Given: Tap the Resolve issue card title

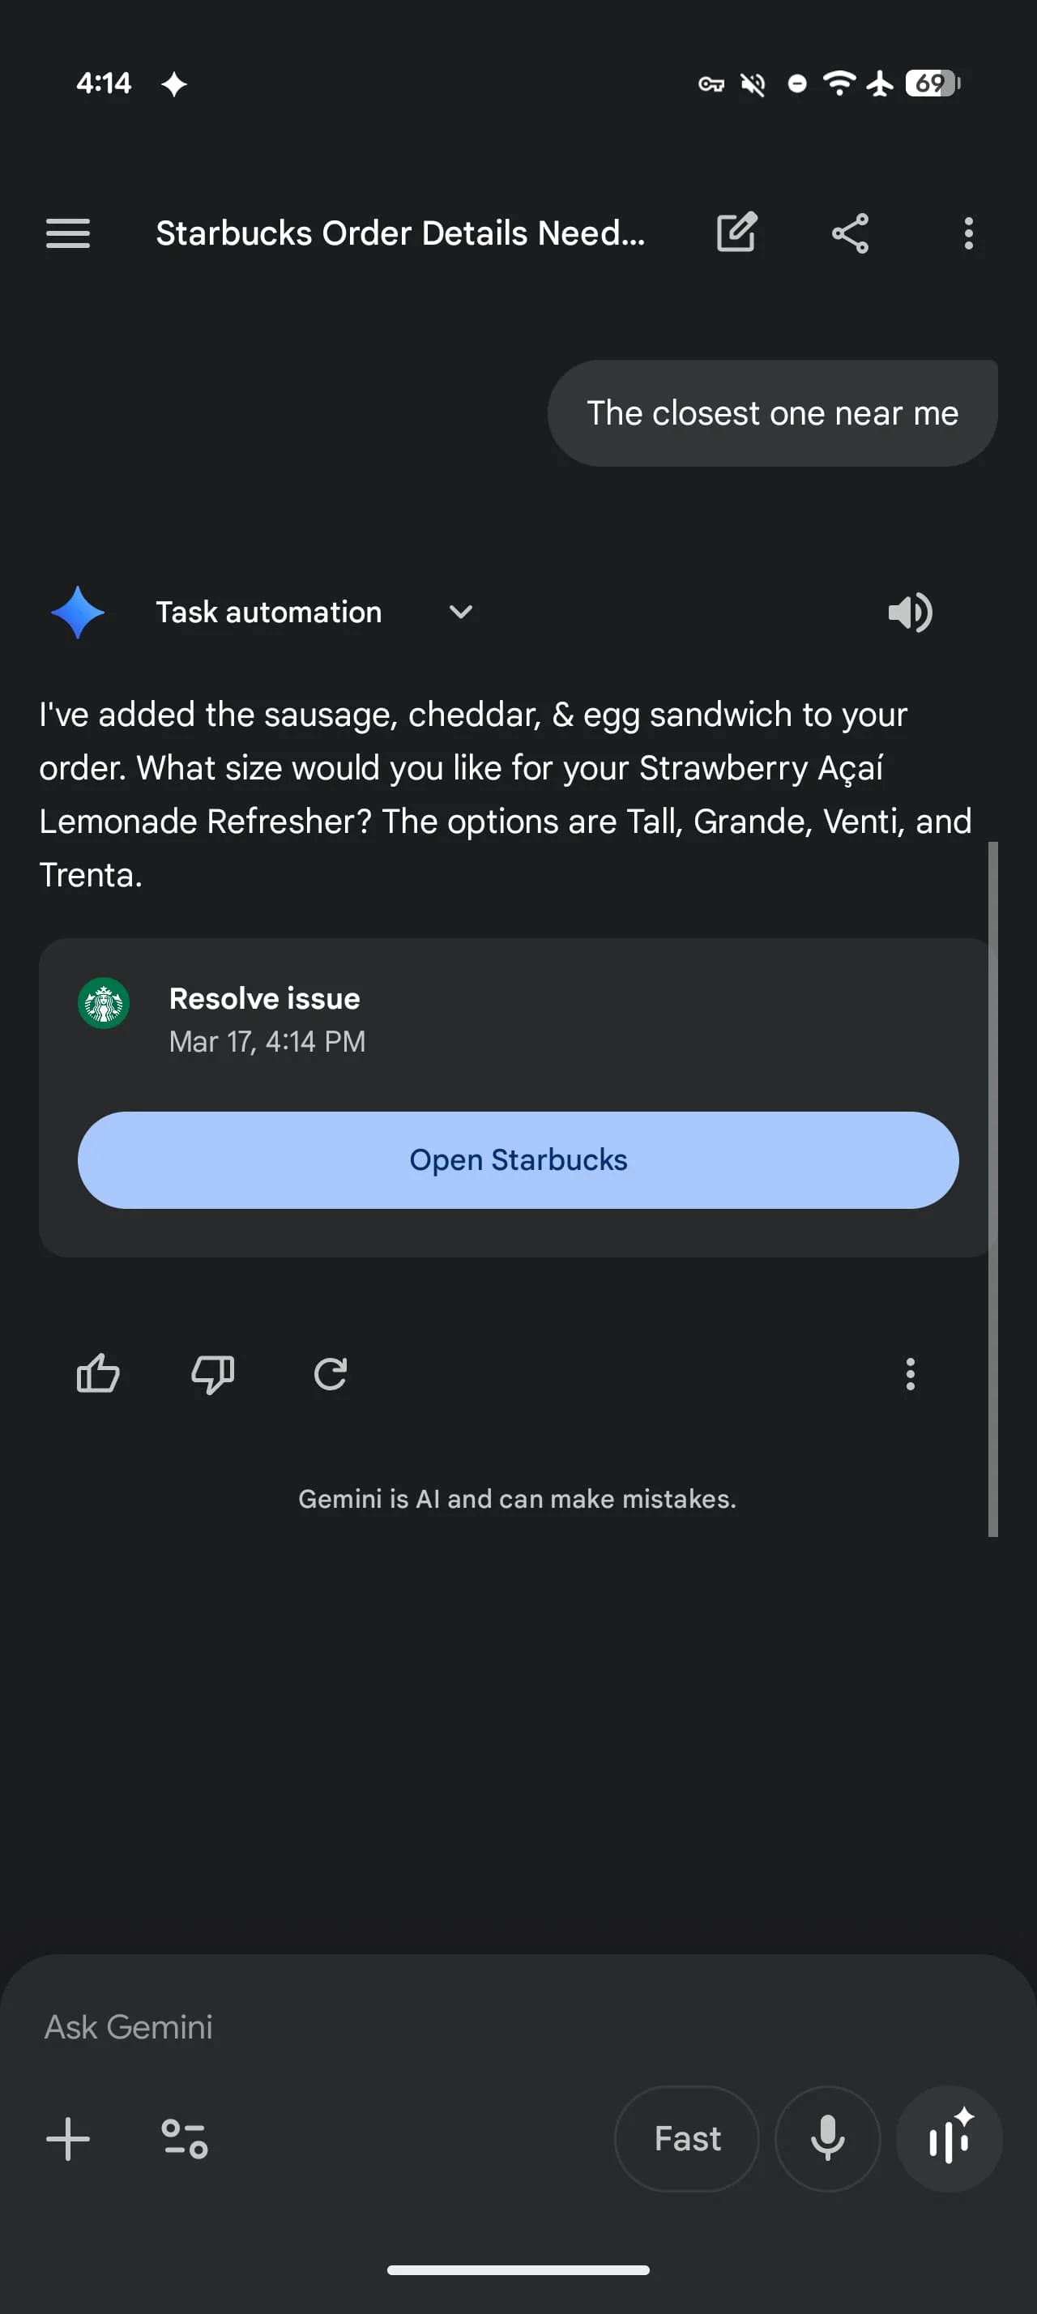Looking at the screenshot, I should pos(265,999).
